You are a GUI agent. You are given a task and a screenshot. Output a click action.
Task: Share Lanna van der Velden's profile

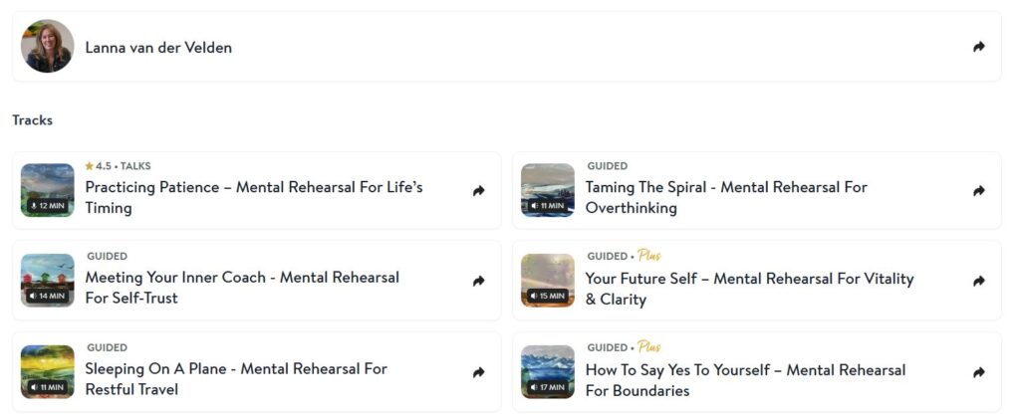tap(978, 47)
